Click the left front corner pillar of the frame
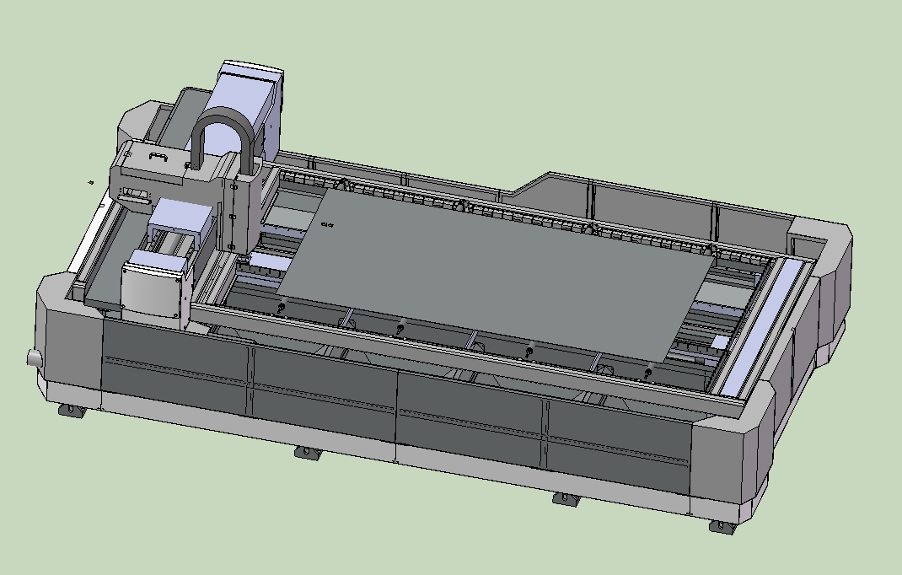Viewport: 902px width, 575px height. click(x=69, y=340)
